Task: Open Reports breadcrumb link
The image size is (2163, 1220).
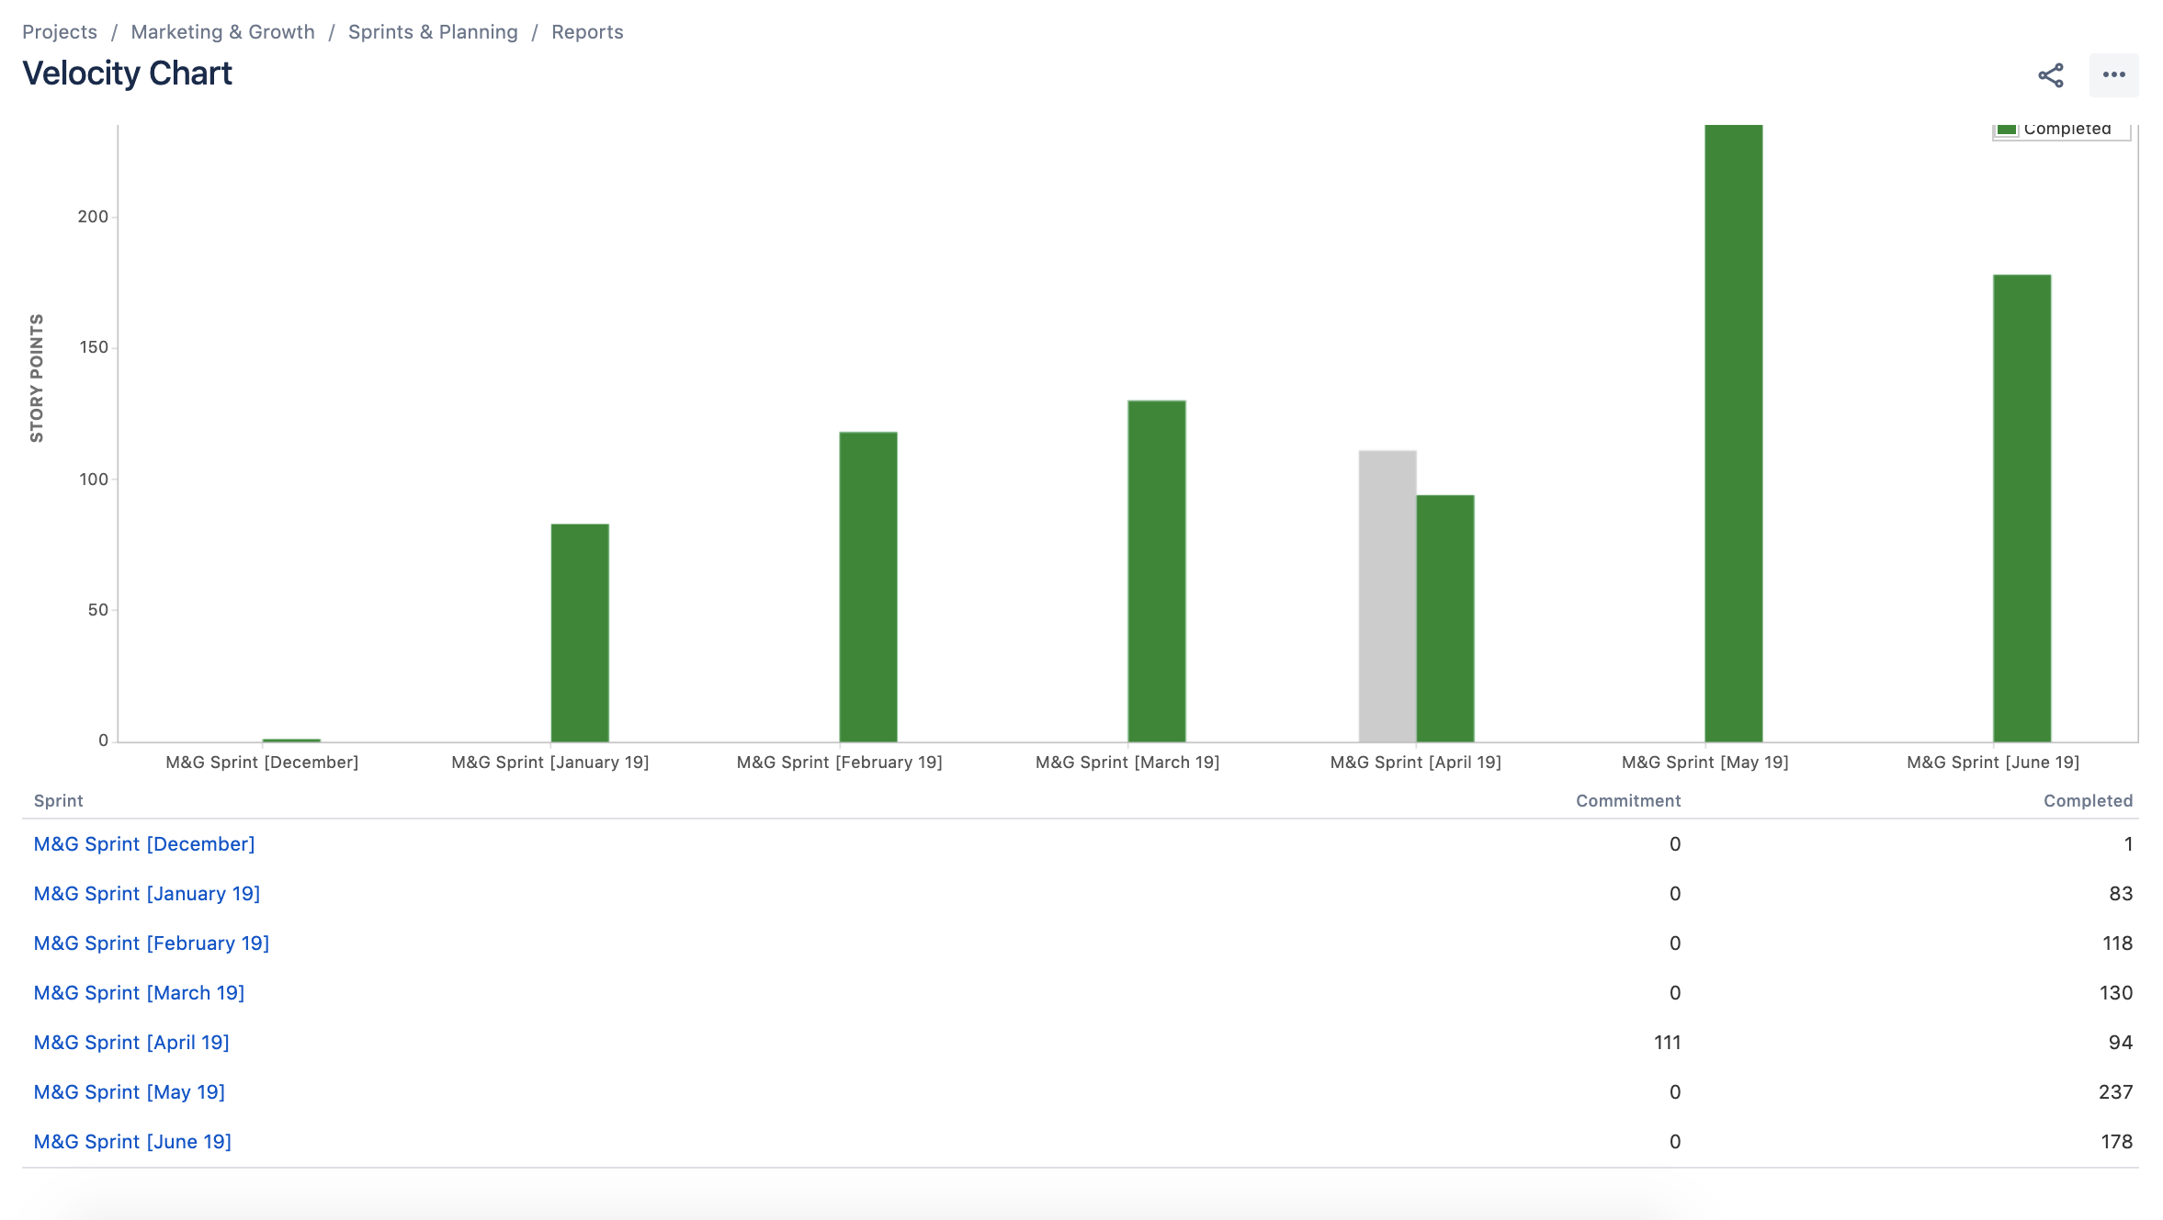Action: (x=587, y=32)
